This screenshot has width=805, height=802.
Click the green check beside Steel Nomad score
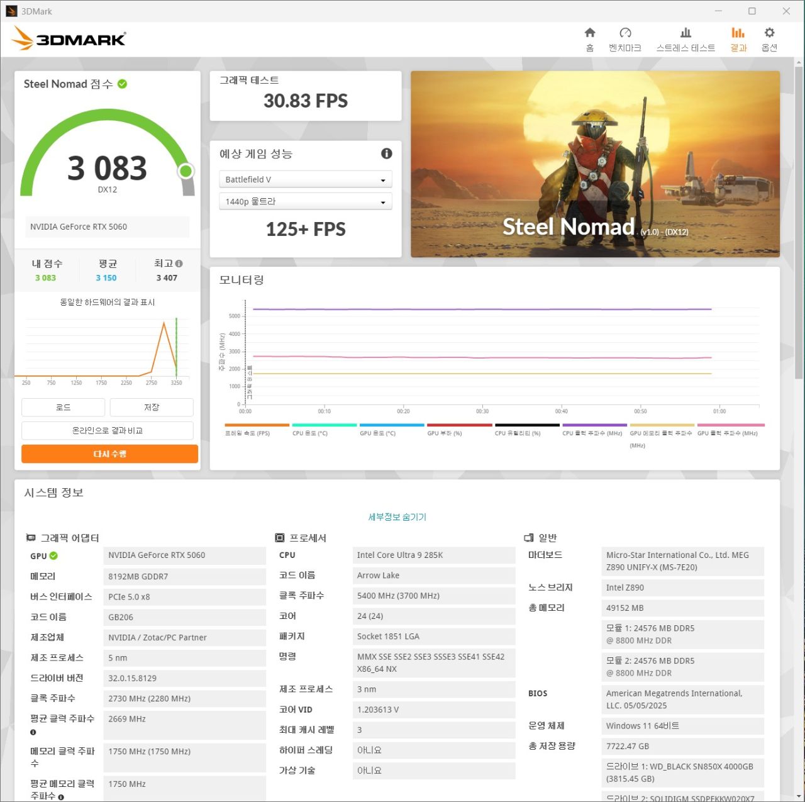[x=123, y=84]
